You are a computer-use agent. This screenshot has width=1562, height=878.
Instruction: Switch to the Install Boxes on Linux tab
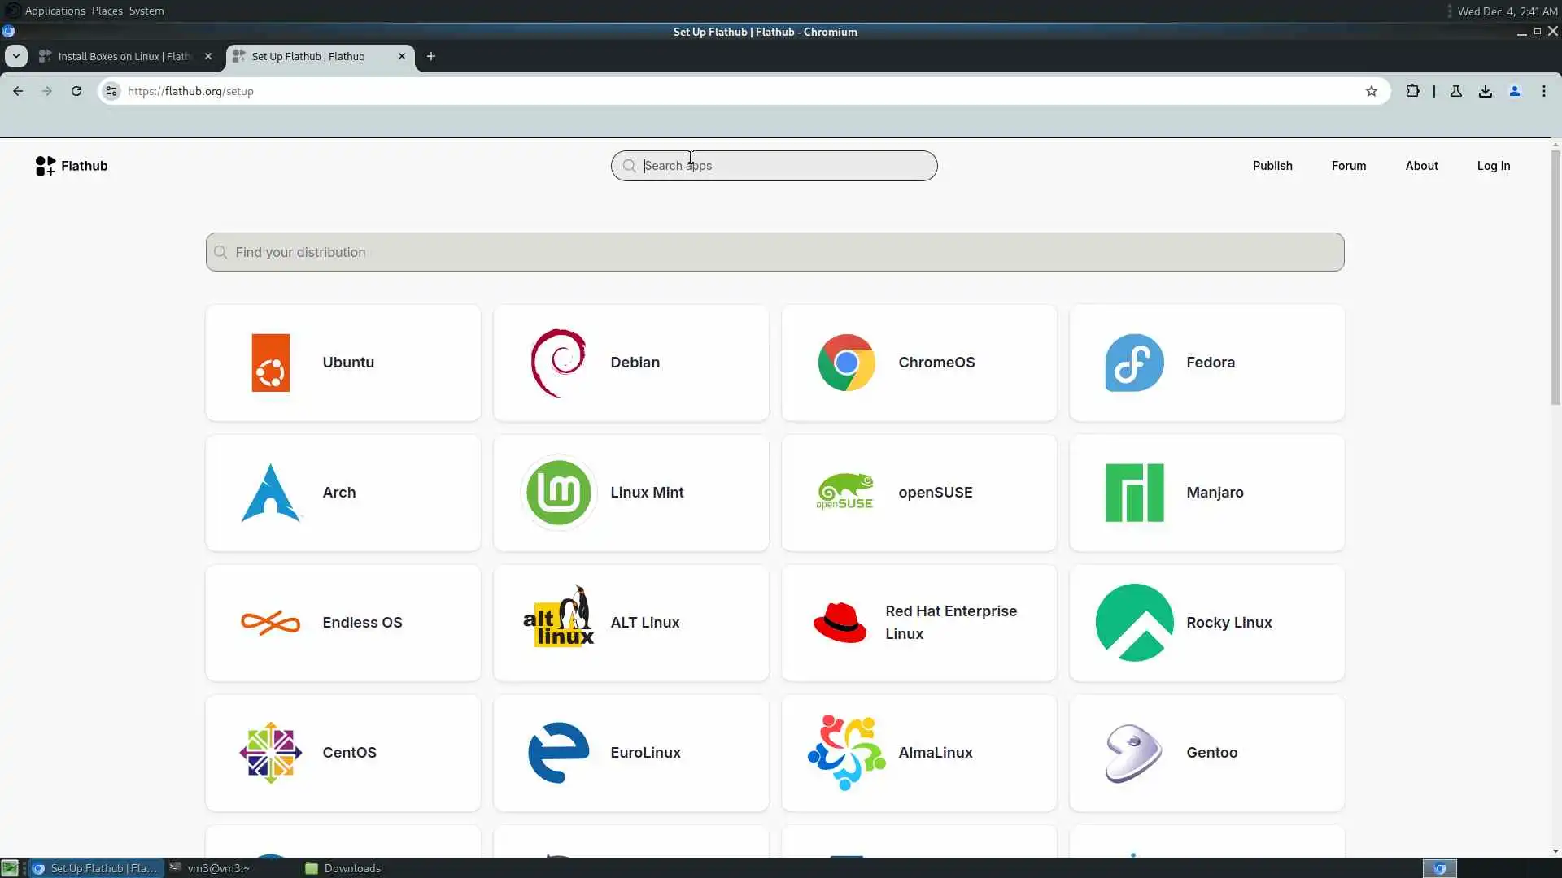point(124,56)
